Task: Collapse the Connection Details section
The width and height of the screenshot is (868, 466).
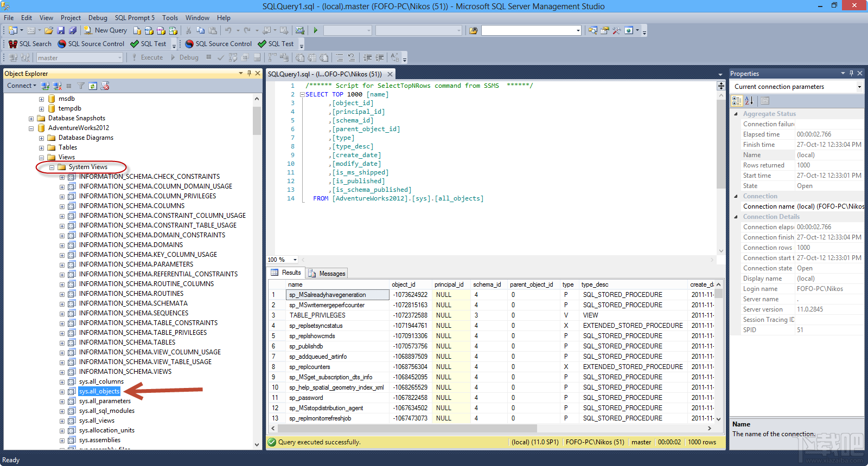Action: [736, 217]
